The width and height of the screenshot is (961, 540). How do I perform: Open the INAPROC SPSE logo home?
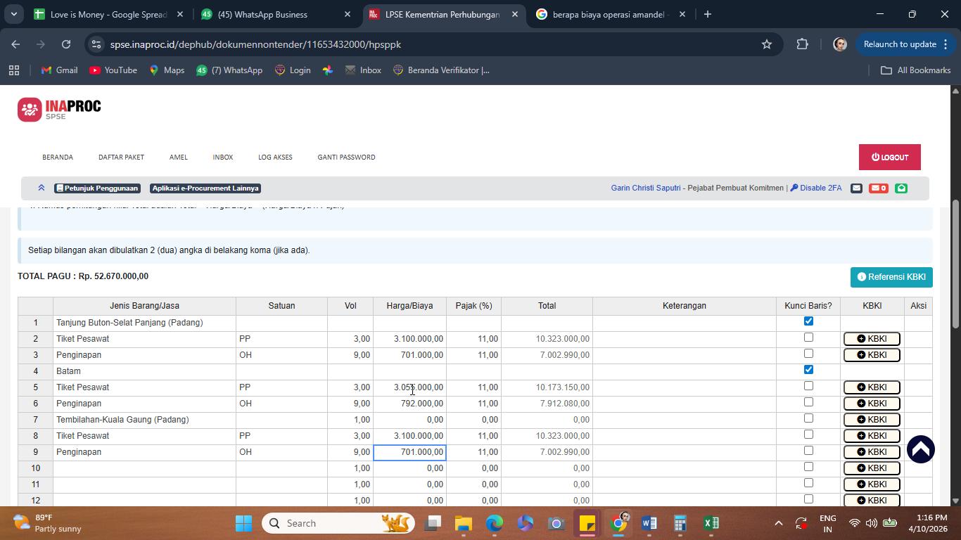(59, 110)
